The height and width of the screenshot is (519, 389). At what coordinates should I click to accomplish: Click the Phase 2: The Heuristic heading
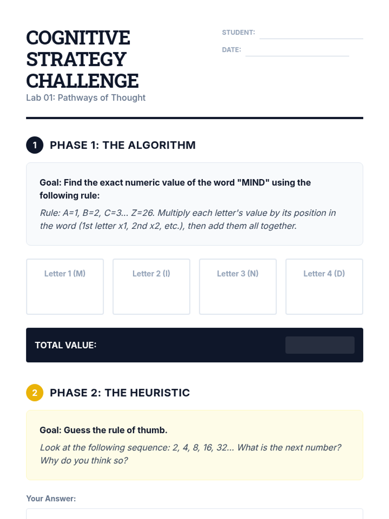click(120, 393)
